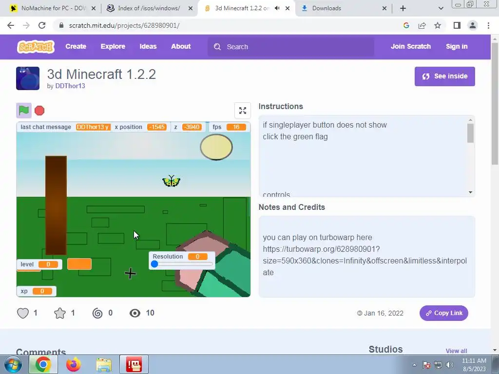Viewport: 499px width, 374px height.
Task: Stop the project with red stop sign
Action: [x=39, y=111]
